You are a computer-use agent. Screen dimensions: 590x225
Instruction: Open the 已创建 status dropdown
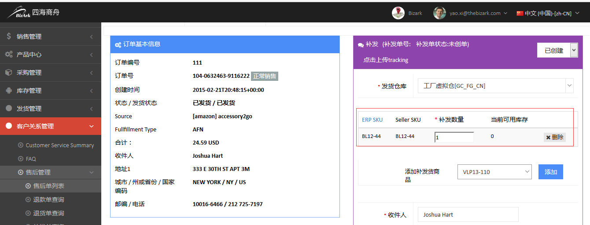pyautogui.click(x=557, y=50)
